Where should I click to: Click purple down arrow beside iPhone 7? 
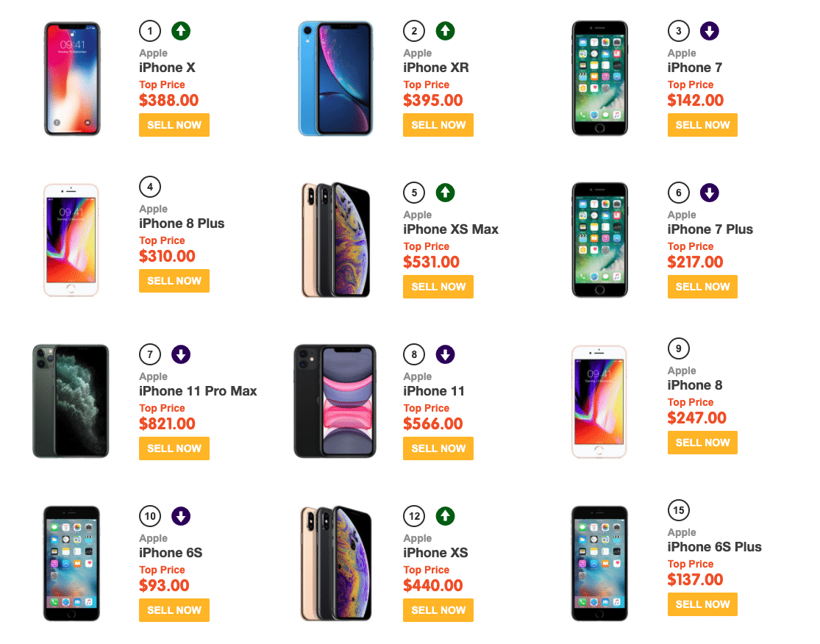(709, 31)
